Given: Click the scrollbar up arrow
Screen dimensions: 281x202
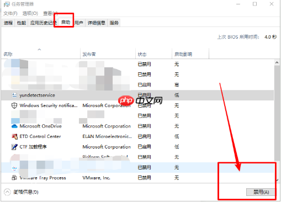Looking at the screenshot, I should point(277,63).
